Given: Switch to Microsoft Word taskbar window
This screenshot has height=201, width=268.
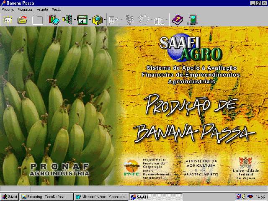Looking at the screenshot, I should [101, 197].
